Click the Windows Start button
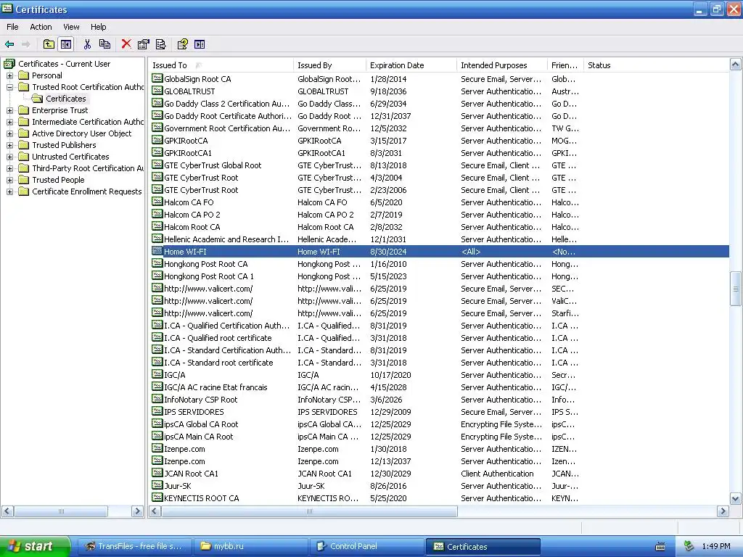Screen dimensions: 743x557 35,546
